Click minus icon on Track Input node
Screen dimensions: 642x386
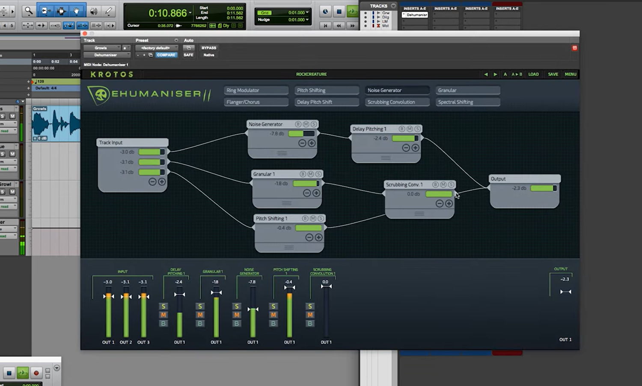(152, 182)
